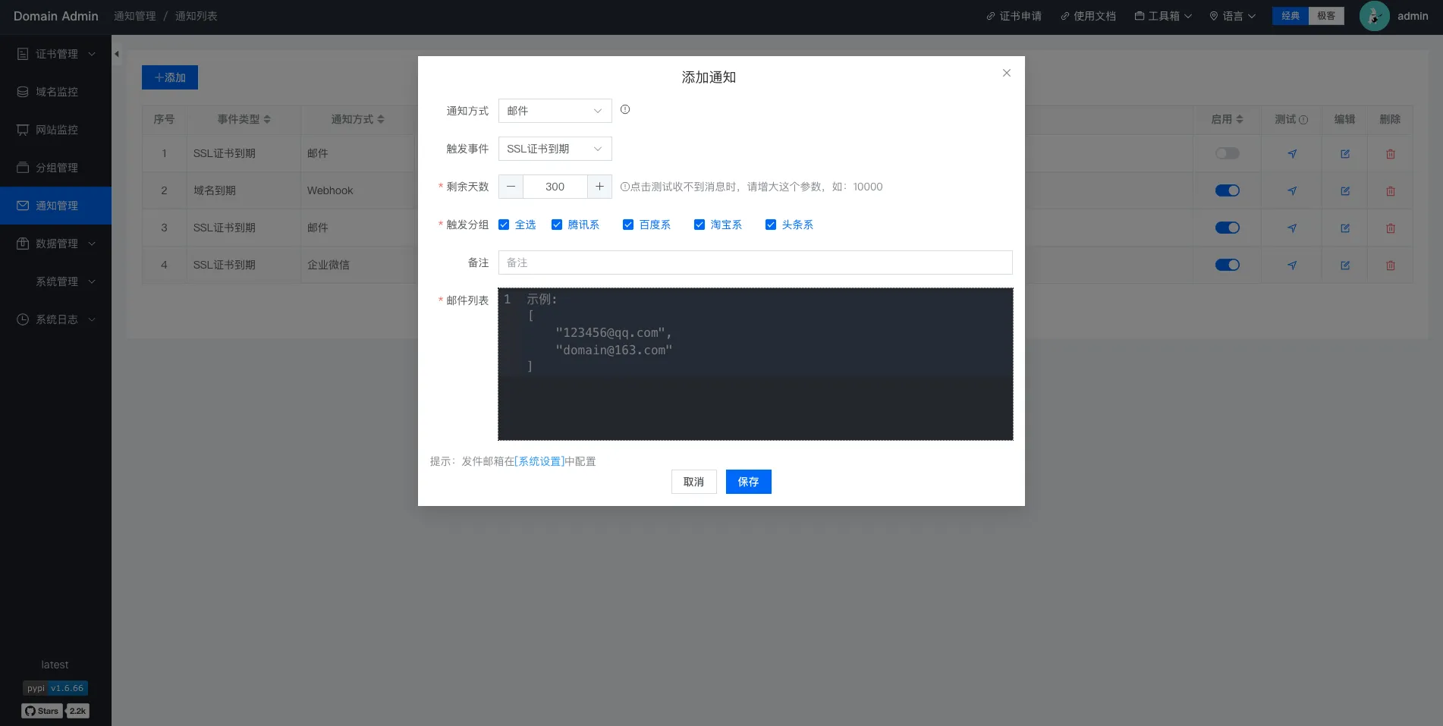The height and width of the screenshot is (726, 1443).
Task: Open the 系统设置 link in the hint
Action: click(x=539, y=461)
